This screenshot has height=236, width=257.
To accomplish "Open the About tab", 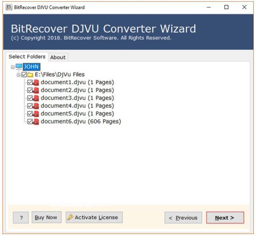I will click(58, 57).
